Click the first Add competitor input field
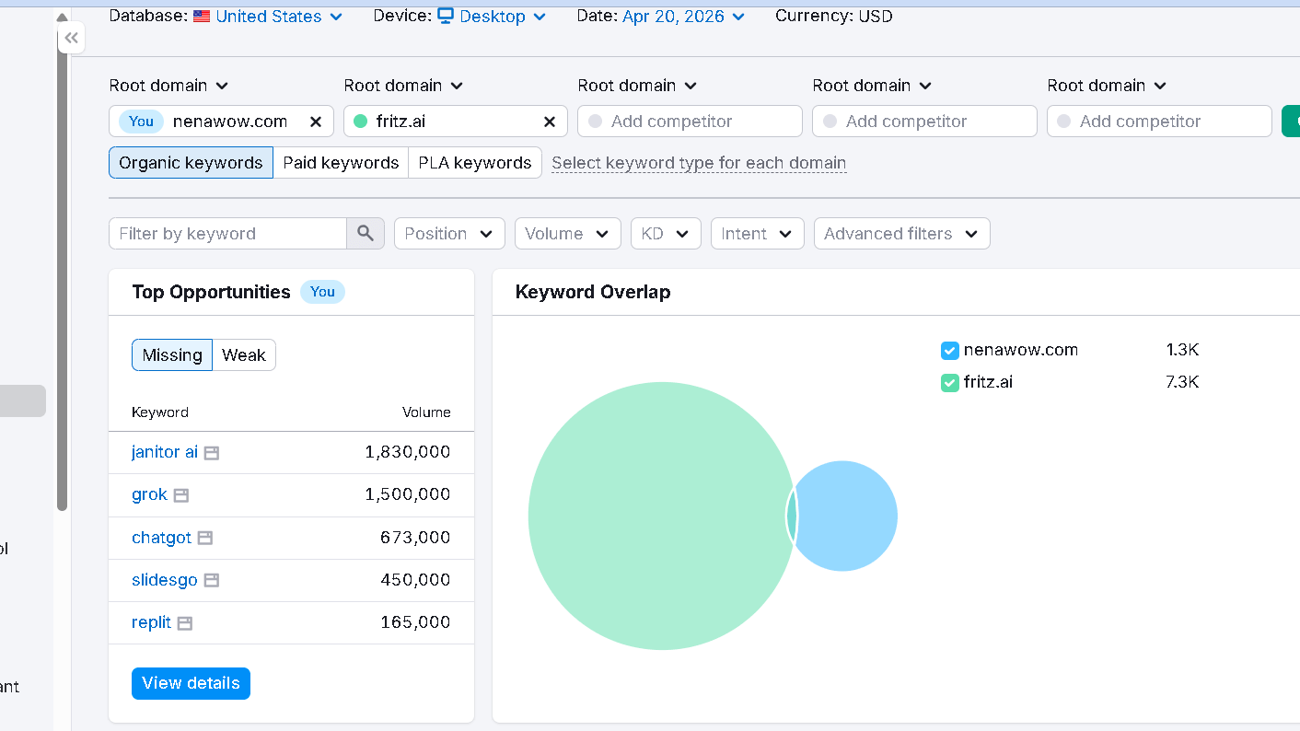Viewport: 1300px width, 731px height. pos(690,121)
